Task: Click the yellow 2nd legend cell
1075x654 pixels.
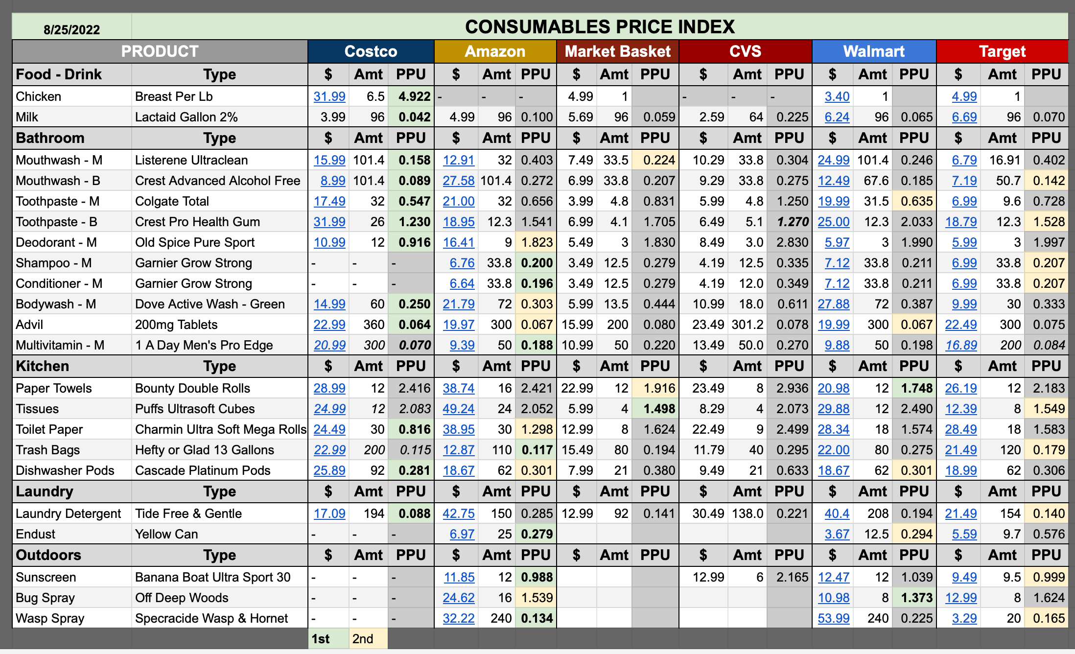Action: point(368,639)
